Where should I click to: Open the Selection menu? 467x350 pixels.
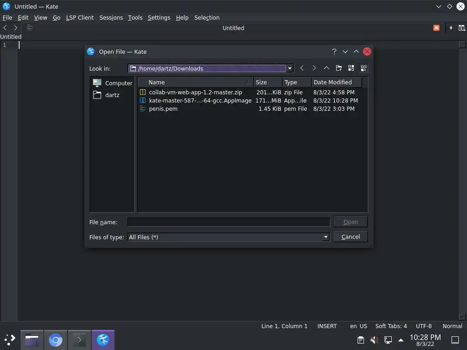point(207,18)
